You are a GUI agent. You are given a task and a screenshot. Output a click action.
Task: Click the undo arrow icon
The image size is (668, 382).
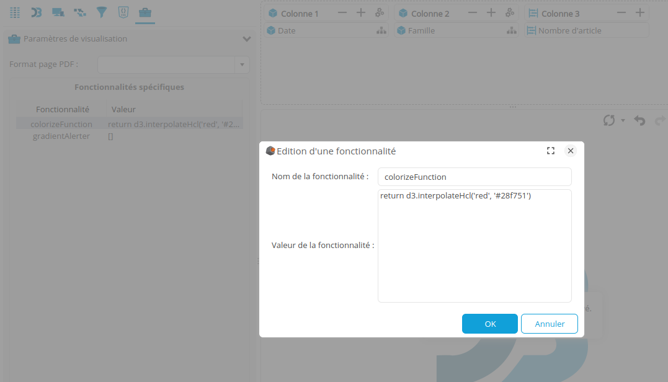[x=639, y=120]
